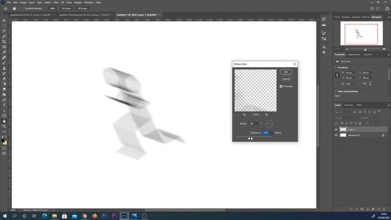Select the Move tool
The height and width of the screenshot is (220, 391).
click(x=4, y=20)
